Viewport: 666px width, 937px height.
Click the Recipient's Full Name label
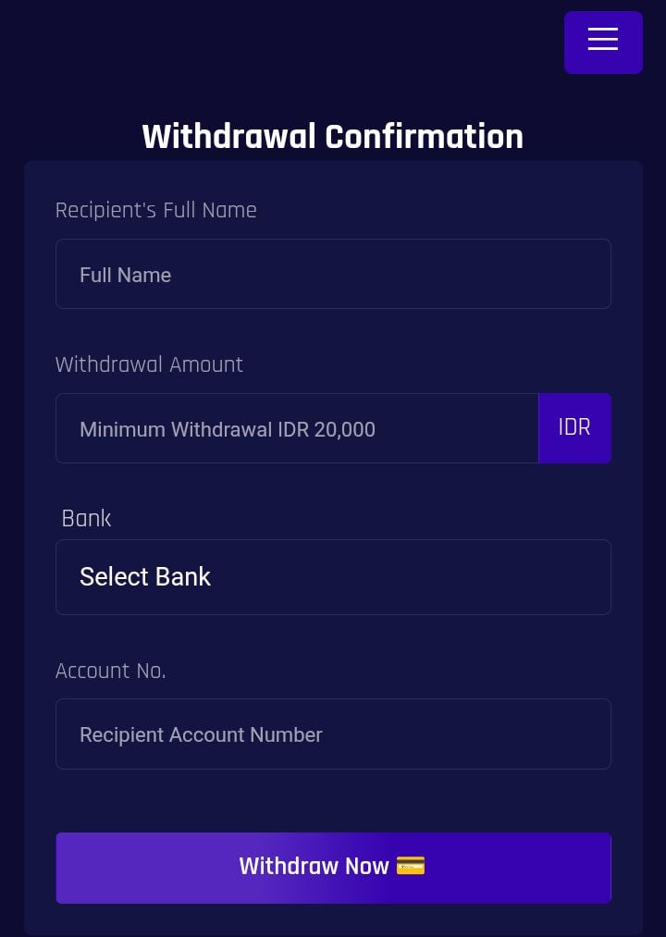155,210
